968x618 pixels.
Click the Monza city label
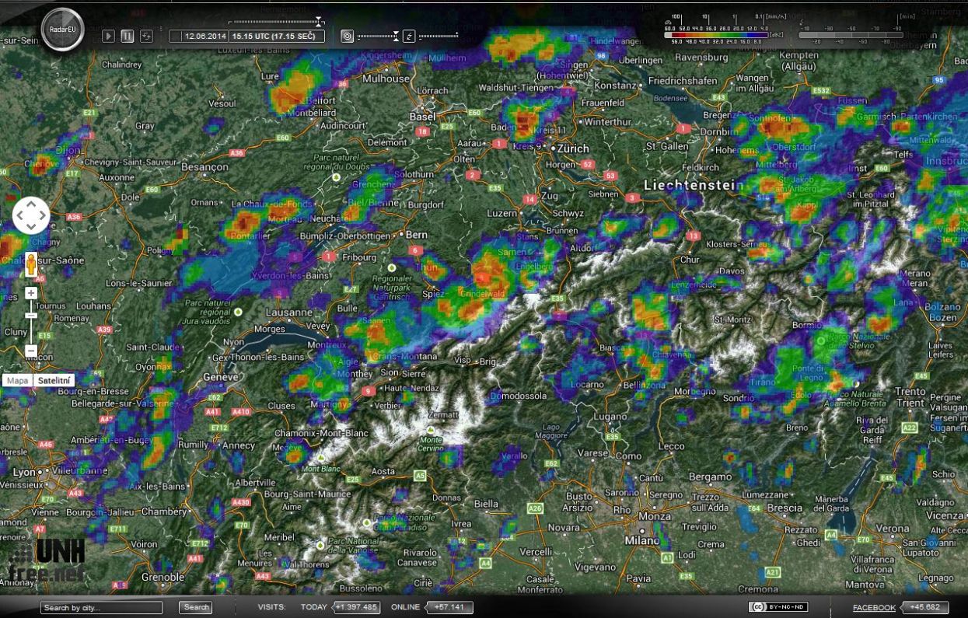[655, 516]
